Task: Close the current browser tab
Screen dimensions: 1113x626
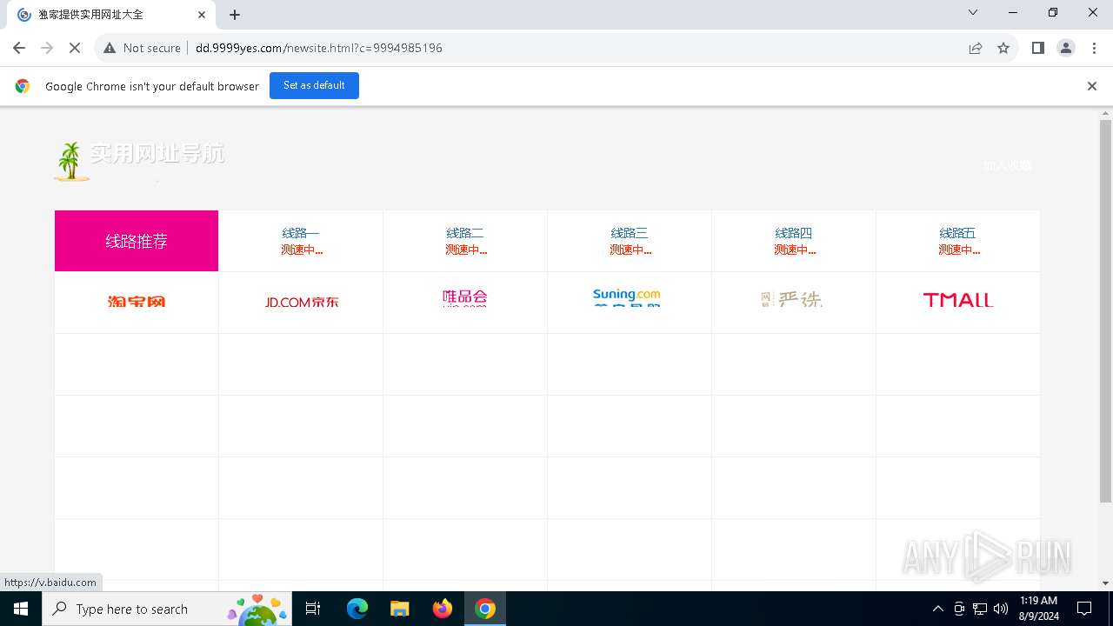Action: pyautogui.click(x=202, y=15)
